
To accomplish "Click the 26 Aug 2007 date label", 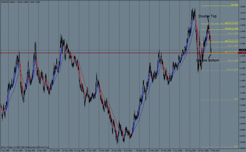I will 191,150.
